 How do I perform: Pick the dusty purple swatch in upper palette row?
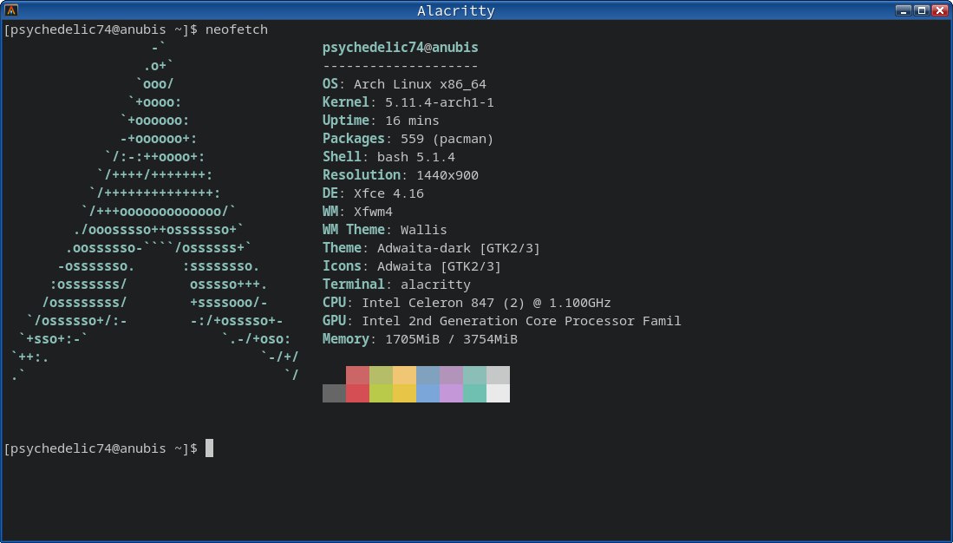(452, 376)
